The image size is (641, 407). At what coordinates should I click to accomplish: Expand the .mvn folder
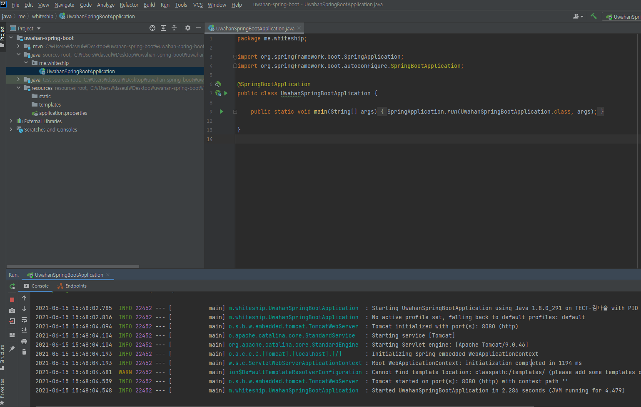tap(19, 46)
